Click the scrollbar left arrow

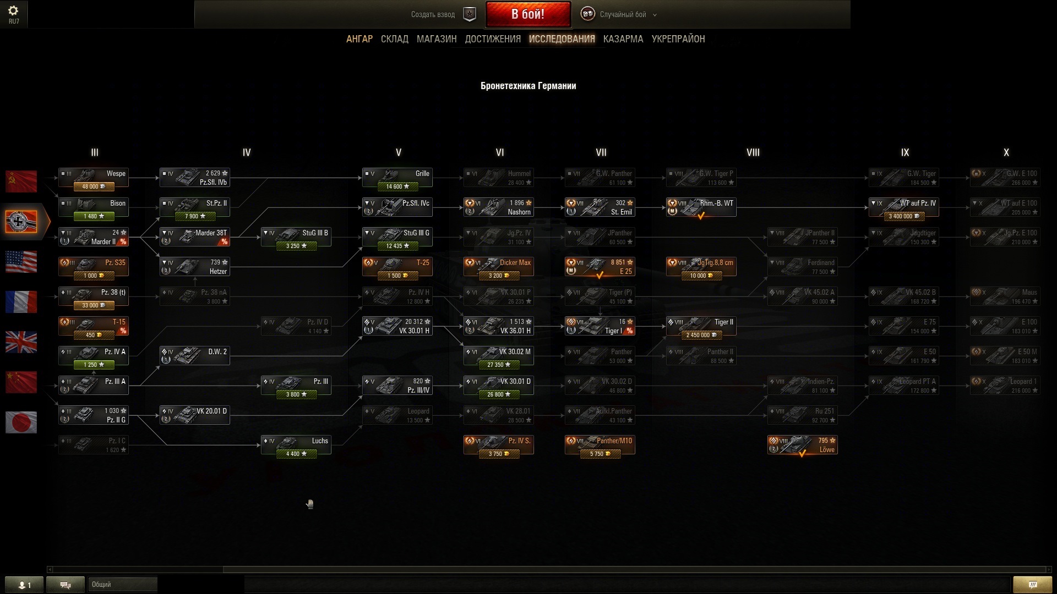click(x=50, y=570)
